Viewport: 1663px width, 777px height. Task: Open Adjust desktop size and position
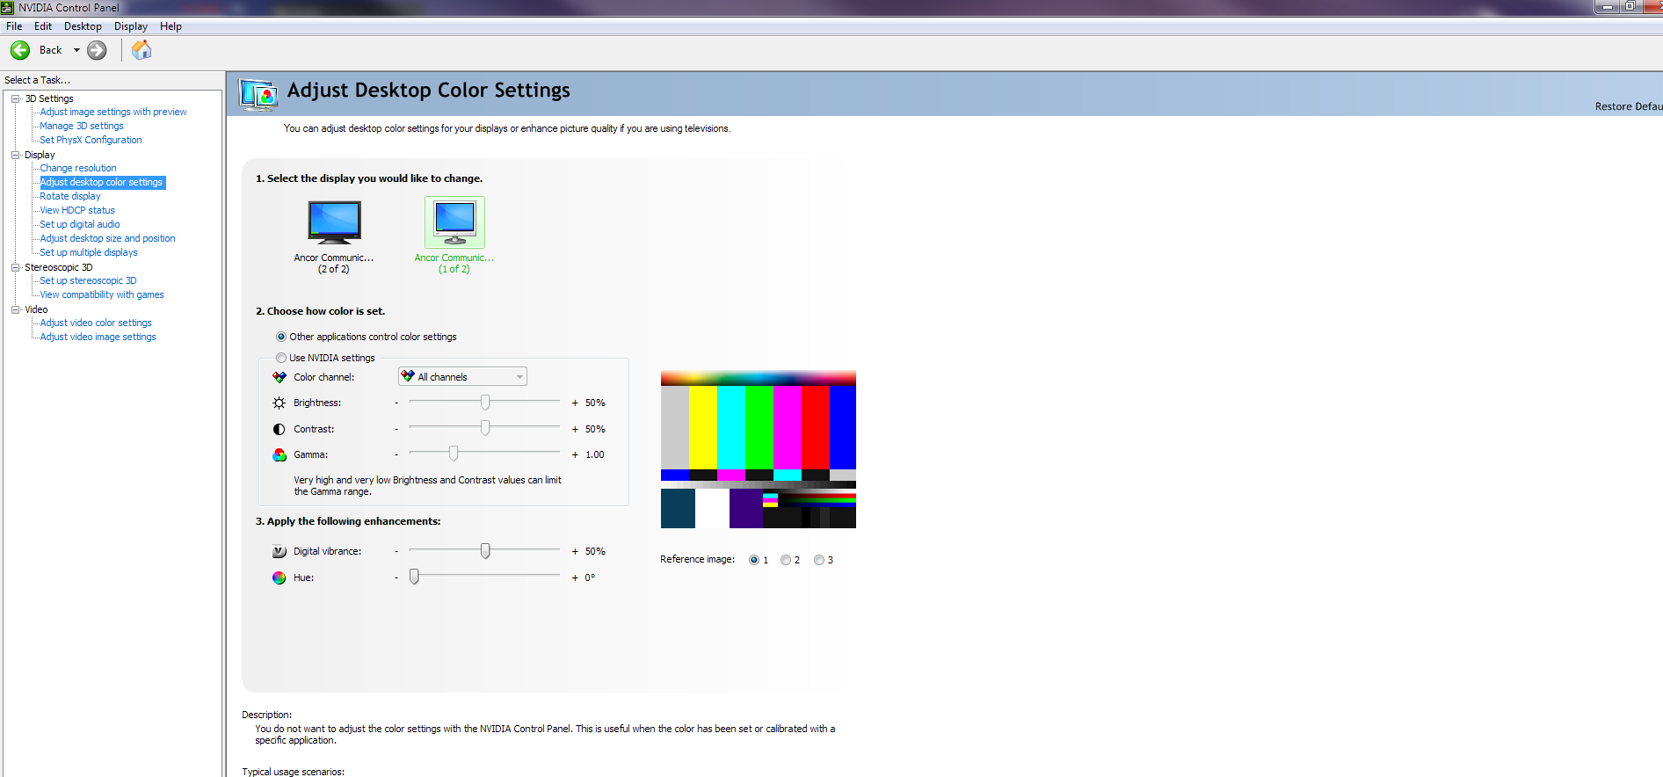(107, 238)
